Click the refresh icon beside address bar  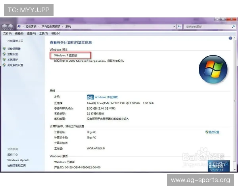pos(179,27)
